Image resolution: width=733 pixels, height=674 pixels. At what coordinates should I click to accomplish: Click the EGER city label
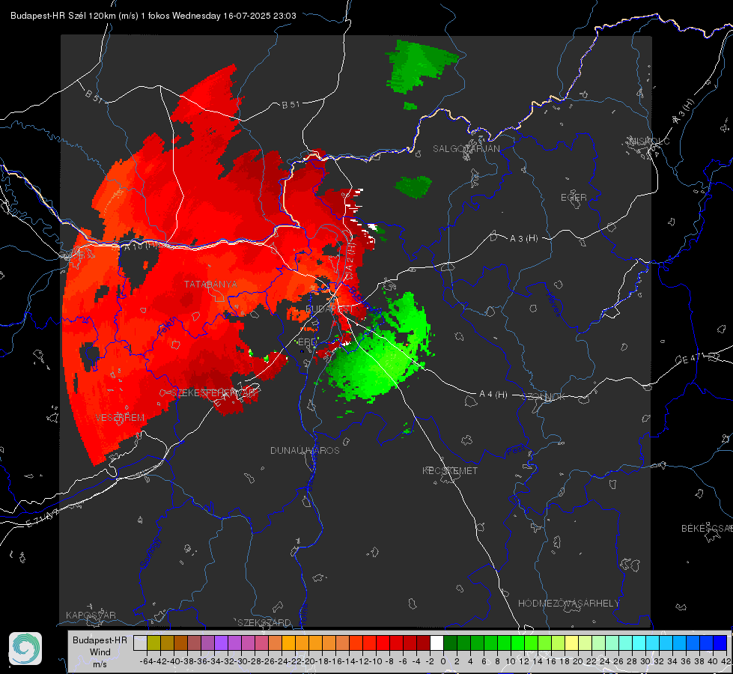pyautogui.click(x=574, y=198)
